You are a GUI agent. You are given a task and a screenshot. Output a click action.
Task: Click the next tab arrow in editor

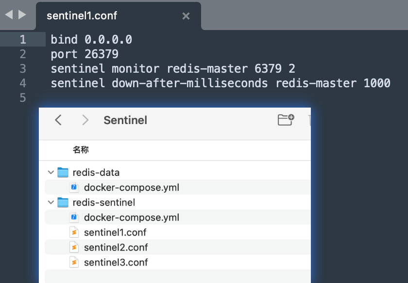pyautogui.click(x=22, y=15)
